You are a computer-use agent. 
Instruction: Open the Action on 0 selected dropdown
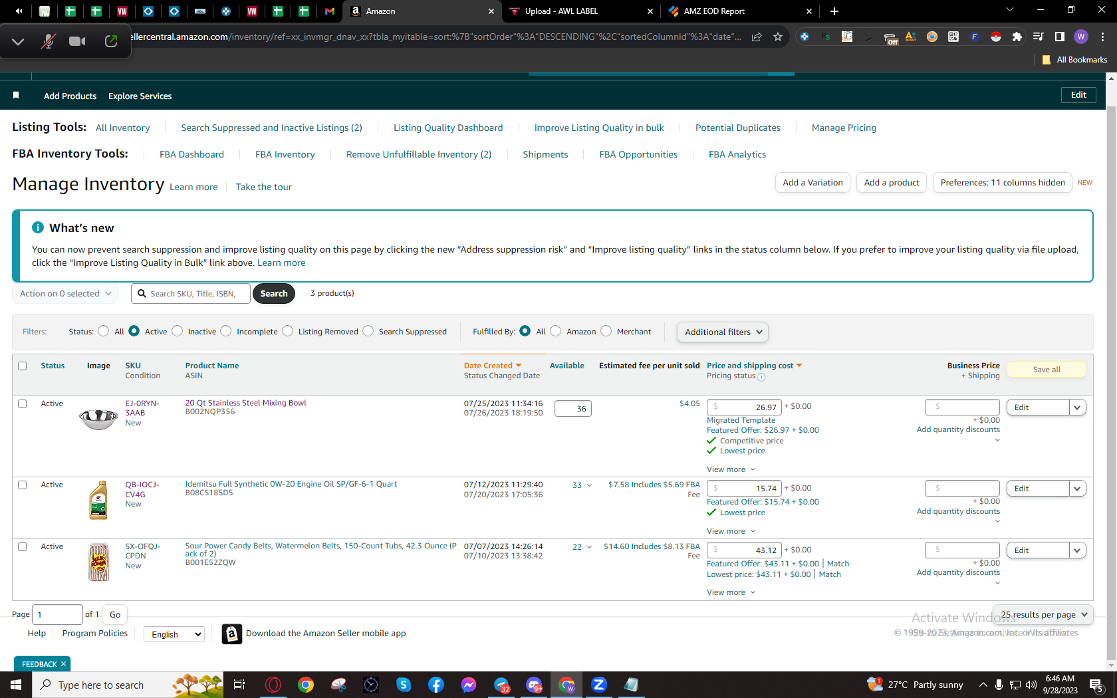65,294
